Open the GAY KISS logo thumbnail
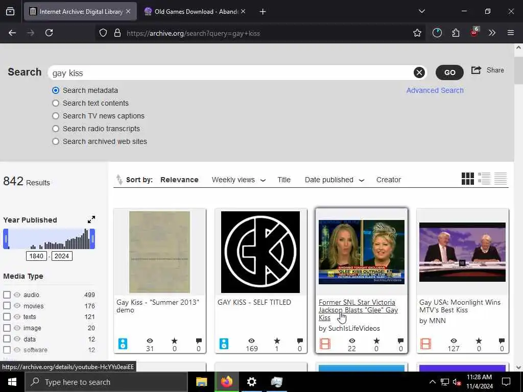523x392 pixels. pos(260,252)
